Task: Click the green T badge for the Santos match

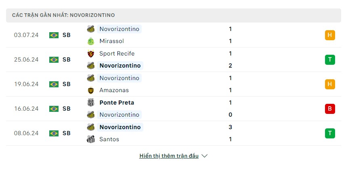Action: 330,133
